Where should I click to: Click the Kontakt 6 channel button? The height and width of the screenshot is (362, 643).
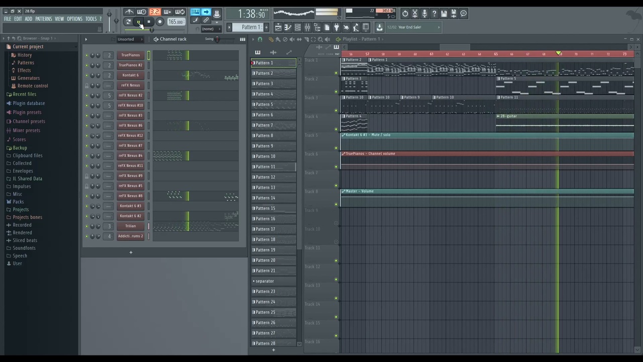point(131,75)
